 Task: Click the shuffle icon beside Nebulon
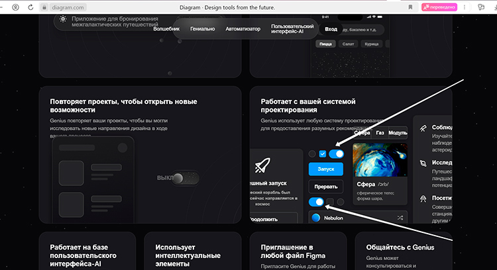(400, 217)
